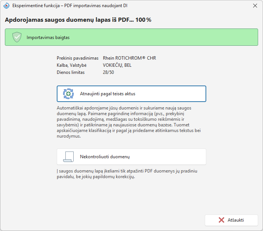Choose Atnaujinti pagal teisės aktus option
263x231 pixels.
pyautogui.click(x=131, y=94)
